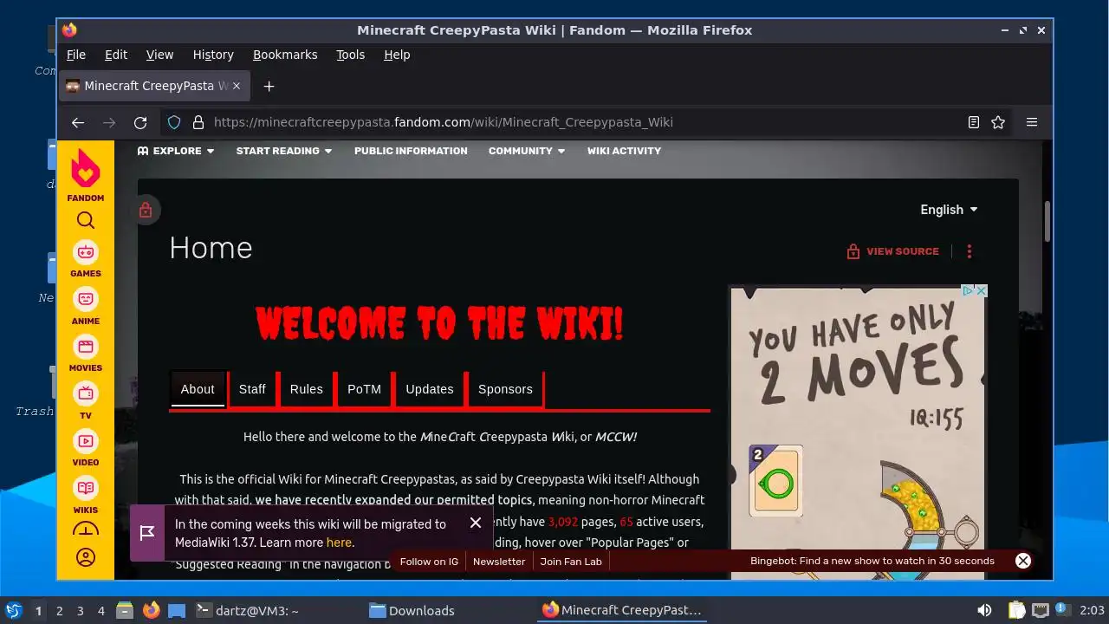
Task: Open the Help menu
Action: (x=397, y=55)
